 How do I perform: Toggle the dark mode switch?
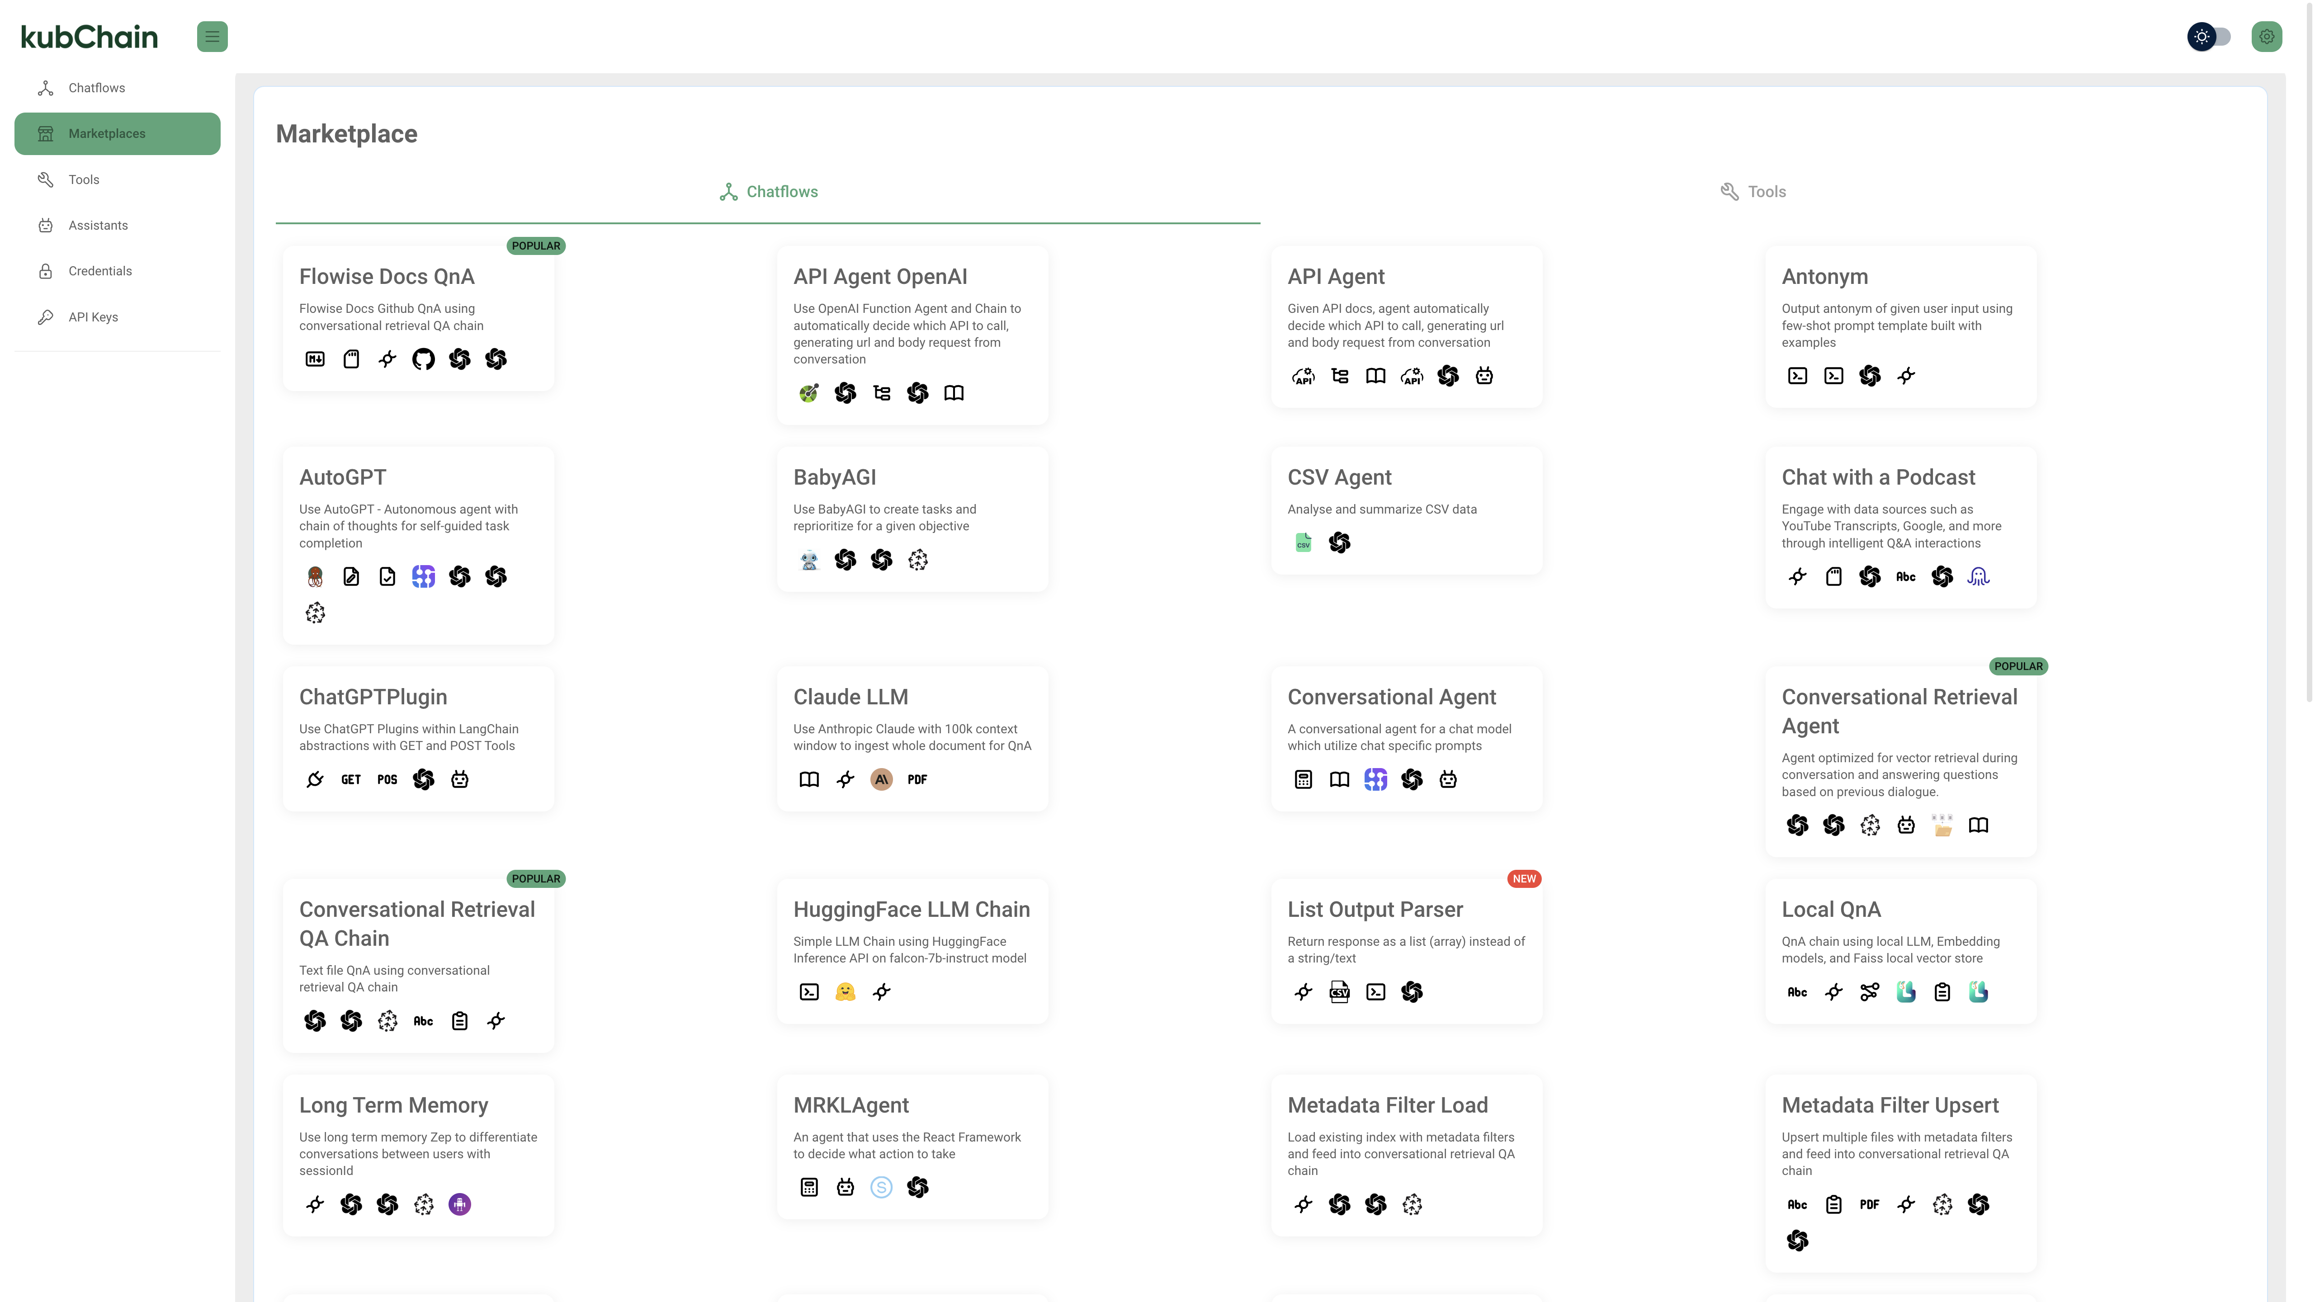click(x=2209, y=37)
